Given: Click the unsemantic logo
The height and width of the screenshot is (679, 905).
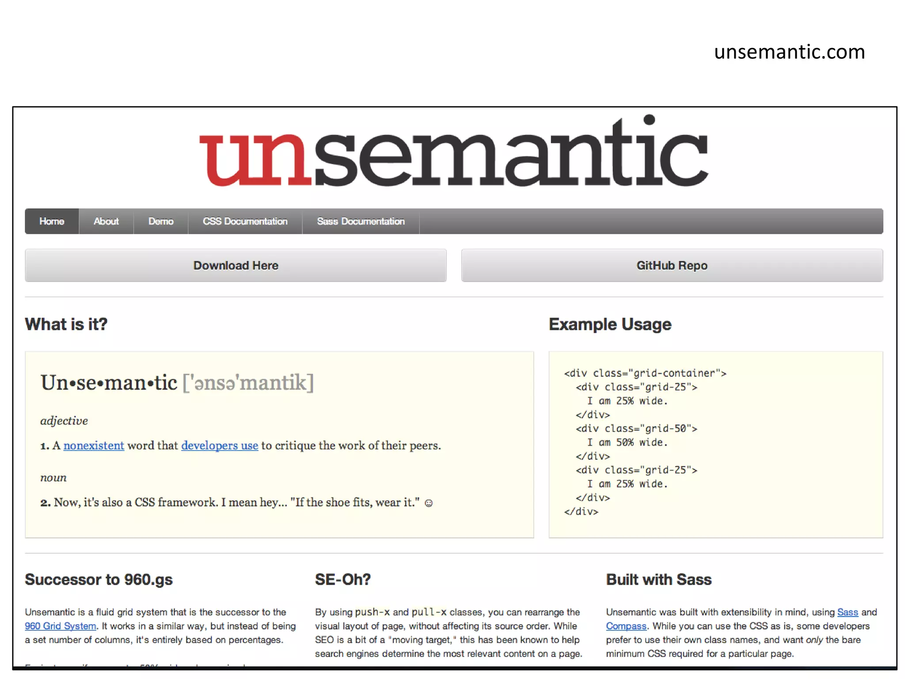Looking at the screenshot, I should [x=454, y=151].
